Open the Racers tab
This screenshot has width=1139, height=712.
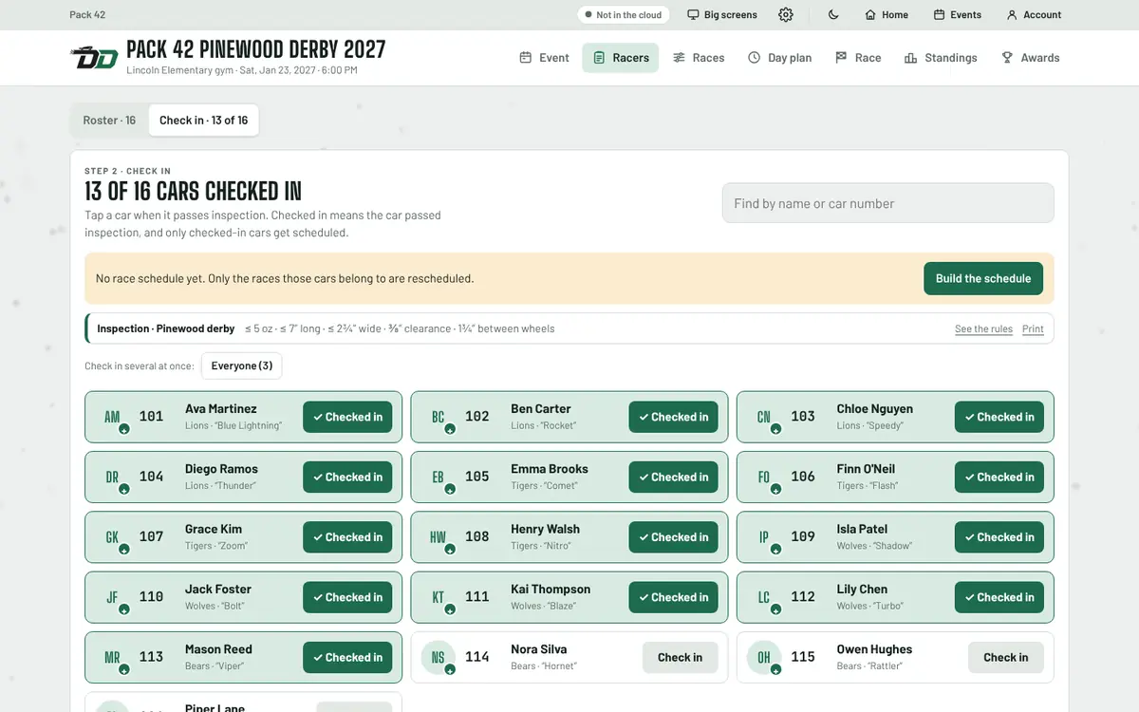pos(621,58)
